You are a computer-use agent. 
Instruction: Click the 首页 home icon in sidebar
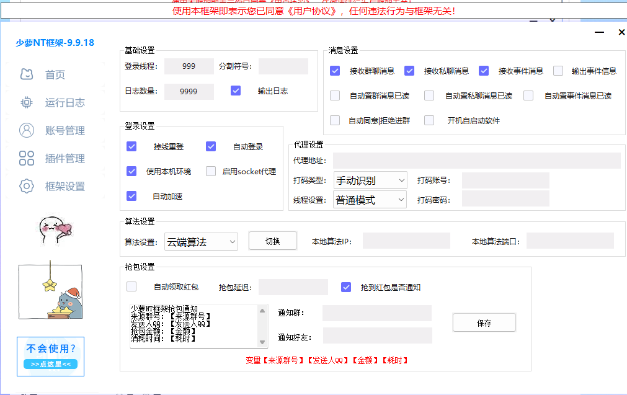pos(27,75)
